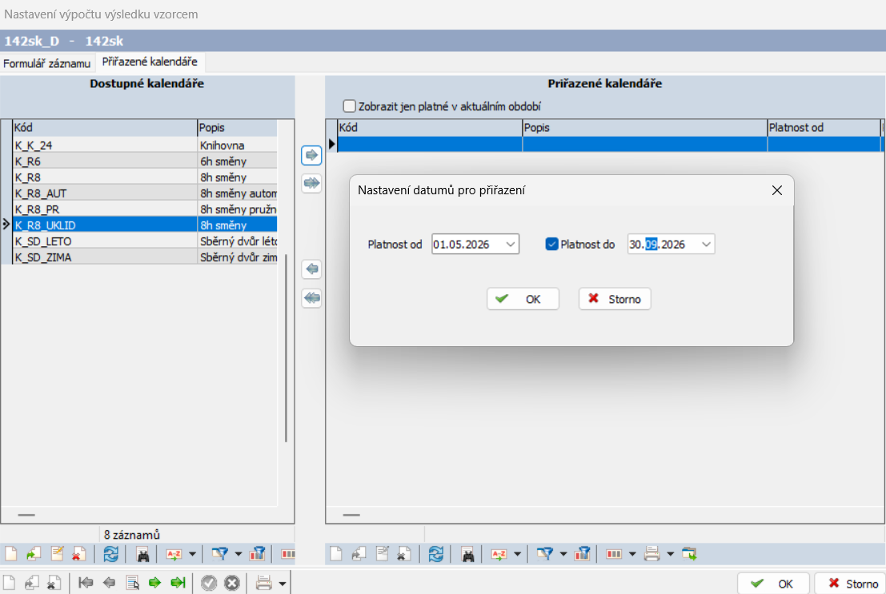This screenshot has height=594, width=886.
Task: Confirm dates with dialog OK button
Action: tap(523, 299)
